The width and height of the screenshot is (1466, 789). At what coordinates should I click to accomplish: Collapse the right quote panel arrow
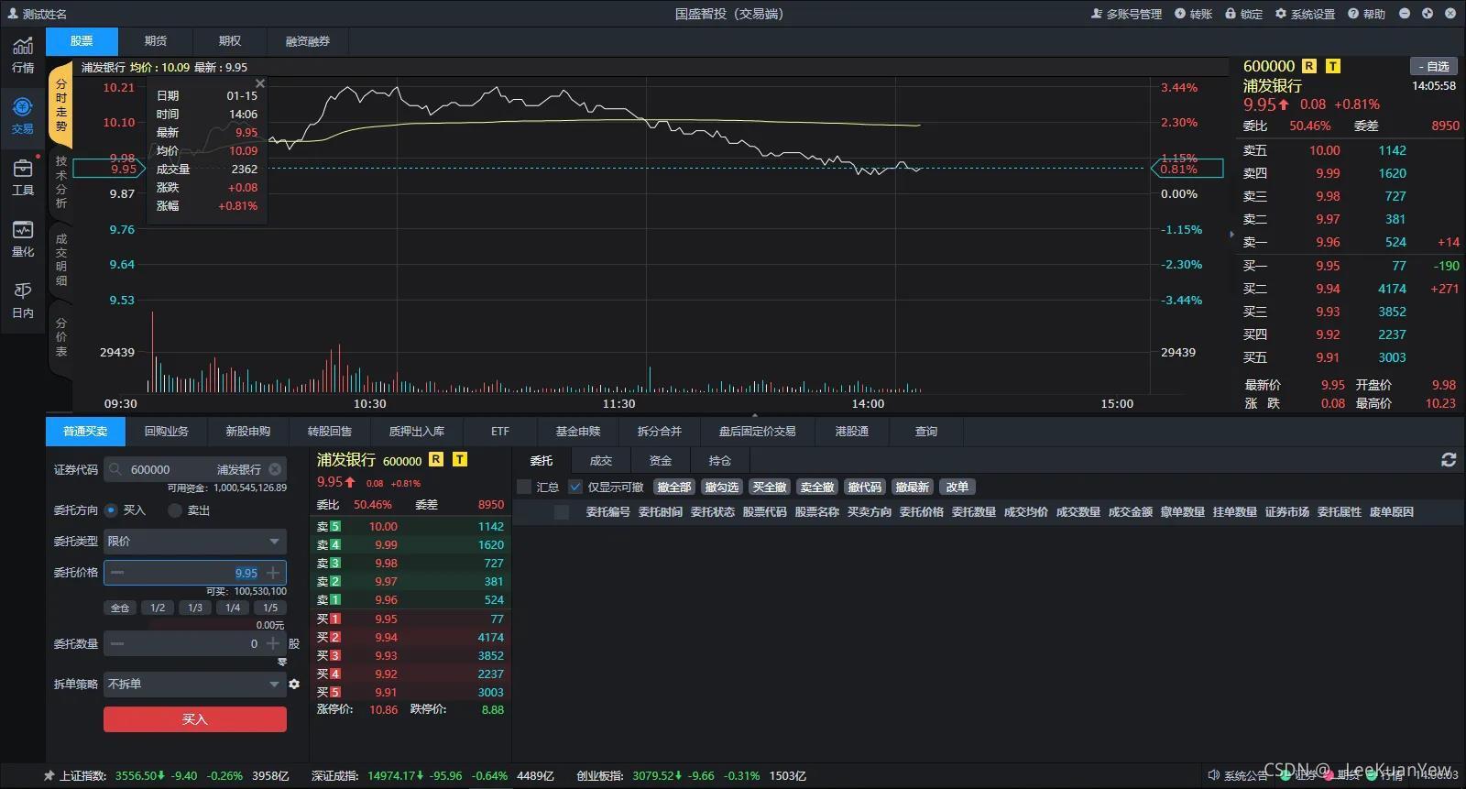tap(1231, 235)
